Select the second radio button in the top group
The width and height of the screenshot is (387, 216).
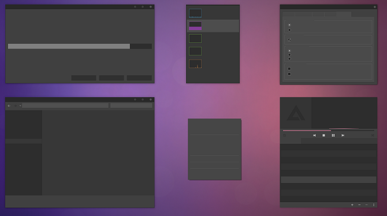[x=289, y=30]
